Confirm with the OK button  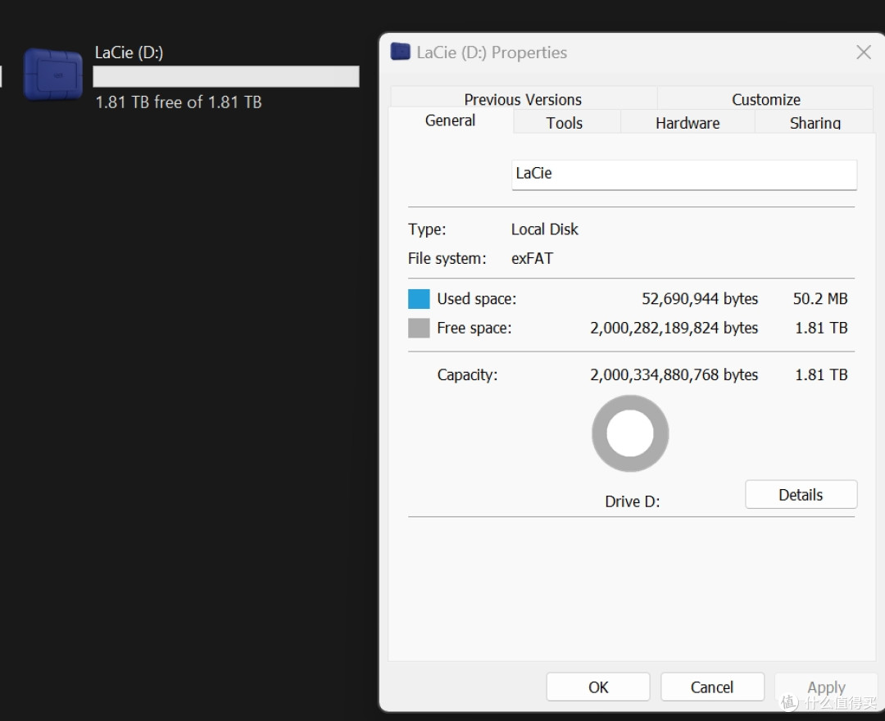pos(598,687)
